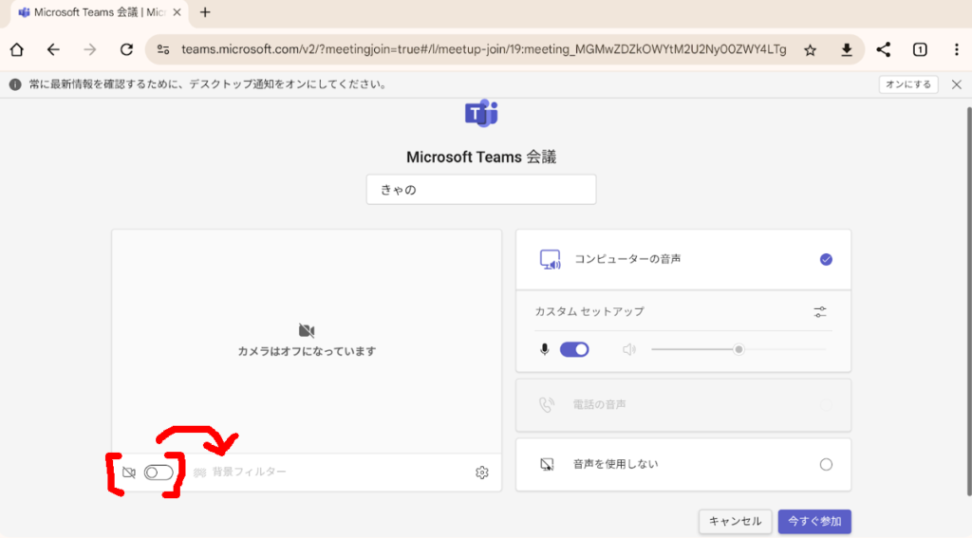Click the camera-off icon in preview
972x538 pixels.
[x=307, y=330]
